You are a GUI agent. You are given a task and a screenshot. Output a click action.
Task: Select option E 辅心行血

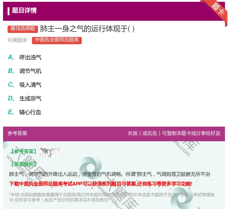pyautogui.click(x=24, y=112)
